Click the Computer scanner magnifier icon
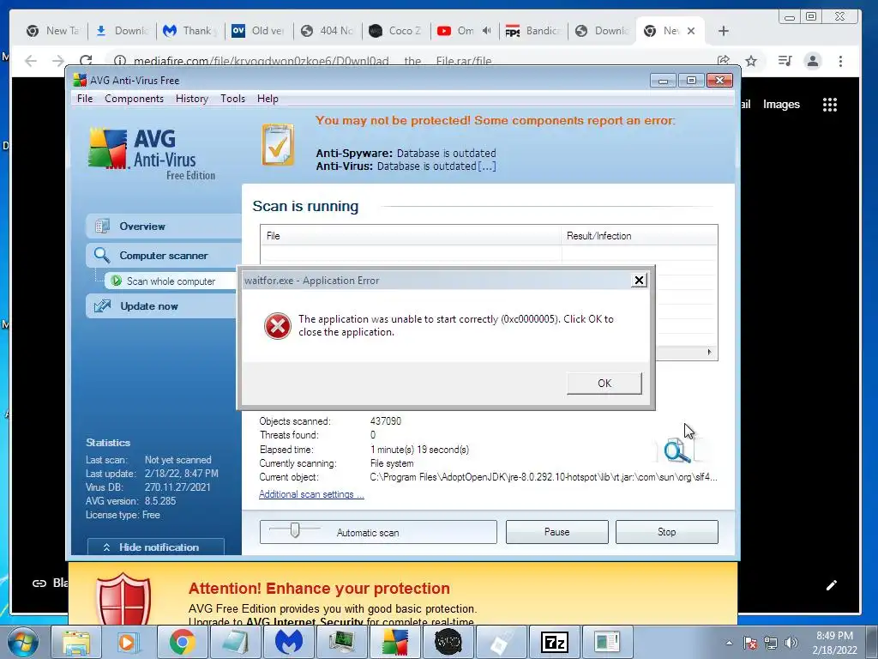 pos(102,255)
